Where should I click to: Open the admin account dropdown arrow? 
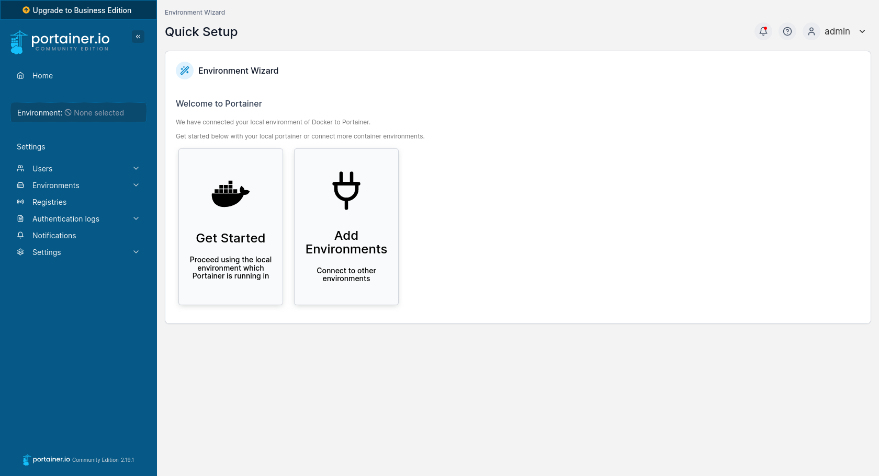(x=862, y=31)
